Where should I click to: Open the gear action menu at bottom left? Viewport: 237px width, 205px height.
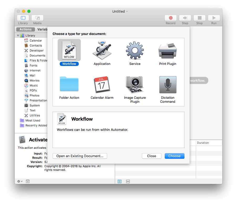(19, 181)
